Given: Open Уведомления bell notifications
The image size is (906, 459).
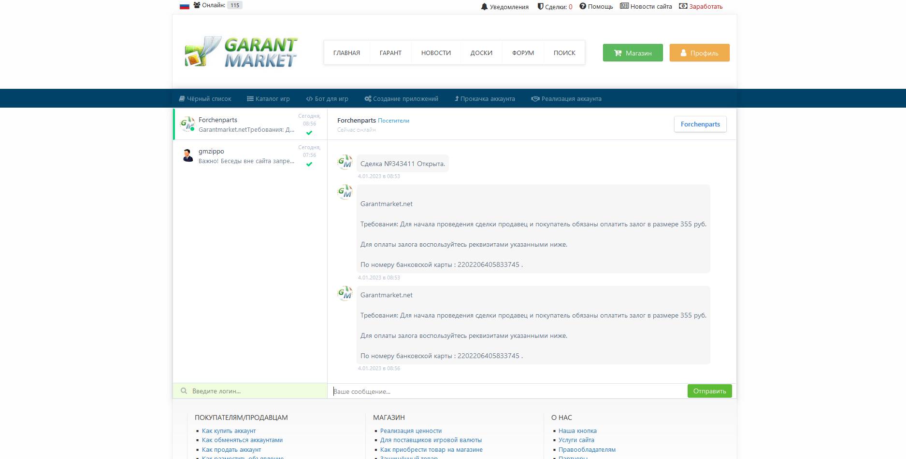Looking at the screenshot, I should pos(504,7).
